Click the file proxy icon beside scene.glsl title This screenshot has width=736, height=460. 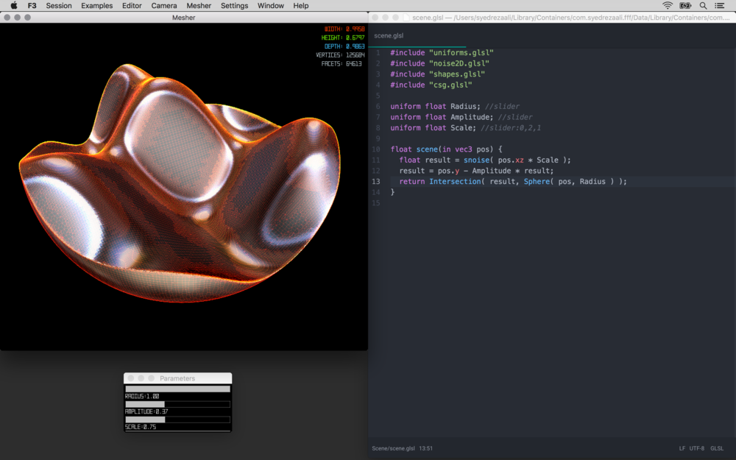406,17
